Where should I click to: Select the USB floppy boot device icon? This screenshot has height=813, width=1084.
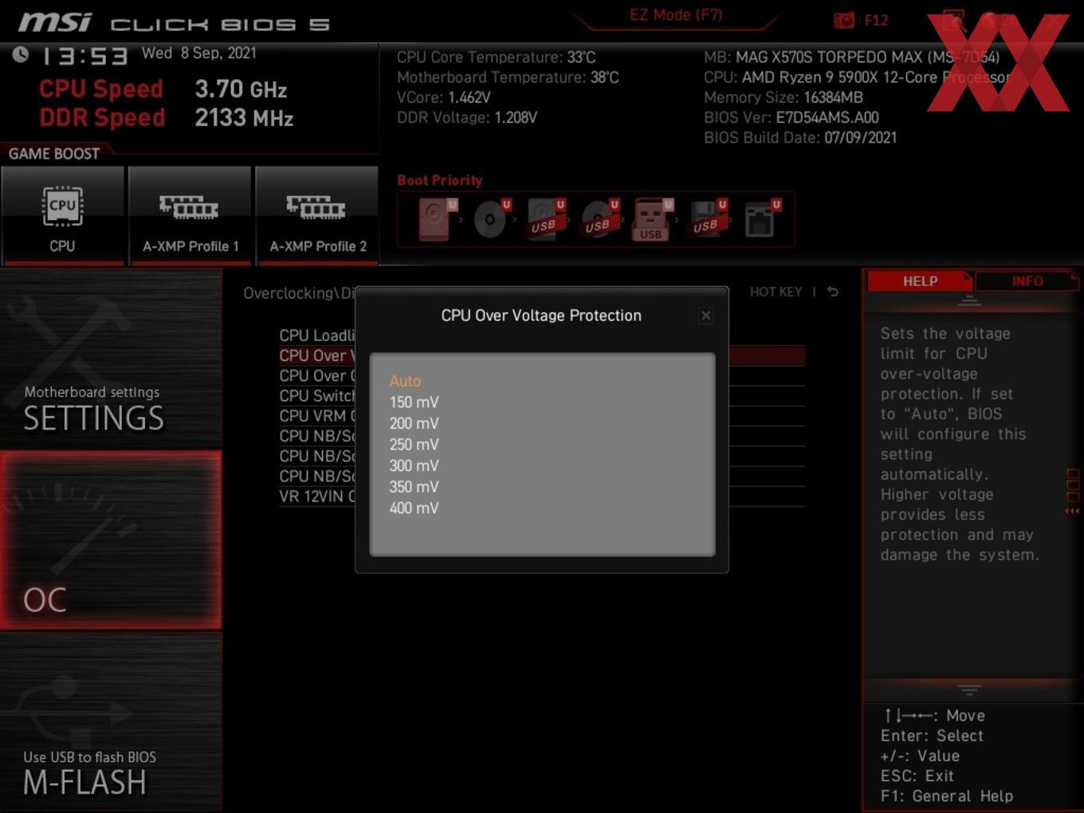pyautogui.click(x=708, y=218)
